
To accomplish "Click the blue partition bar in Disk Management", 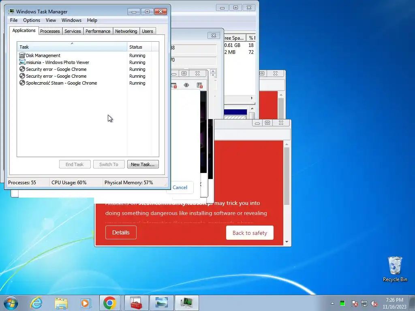I will 235,112.
